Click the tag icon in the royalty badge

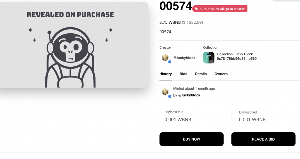(197, 9)
